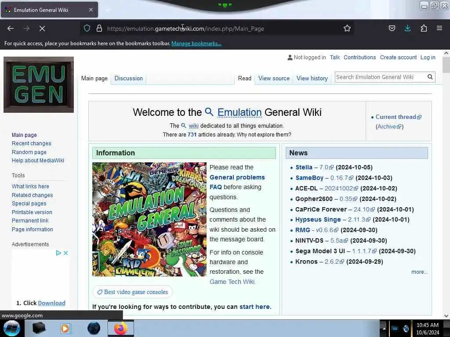450x337 pixels.
Task: Open Recent changes in sidebar
Action: click(x=31, y=143)
